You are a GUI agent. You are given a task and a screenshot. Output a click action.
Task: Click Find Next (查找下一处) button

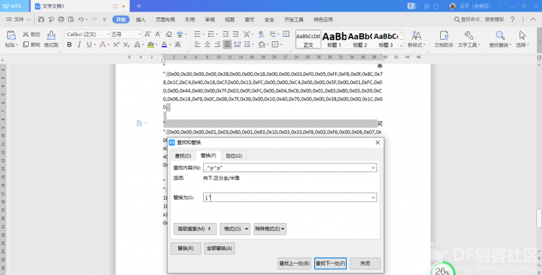point(330,263)
